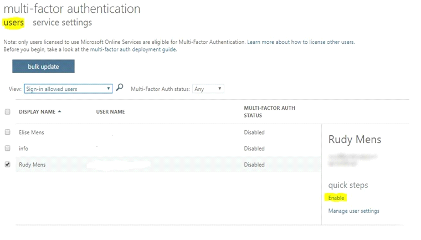Click MULTI-FACTOR AUTH STATUS column header
The image size is (421, 240).
click(x=270, y=111)
